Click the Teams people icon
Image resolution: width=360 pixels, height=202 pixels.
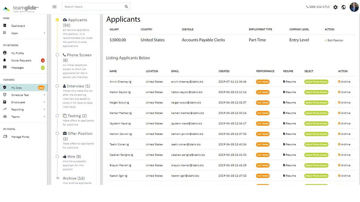pyautogui.click(x=5, y=116)
